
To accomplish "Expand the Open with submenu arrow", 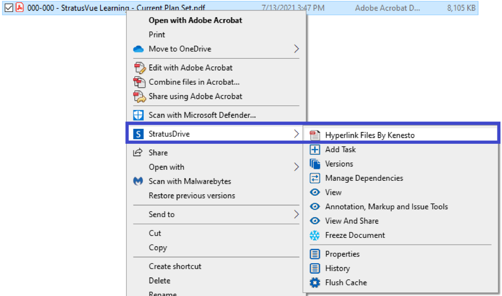I will point(296,167).
